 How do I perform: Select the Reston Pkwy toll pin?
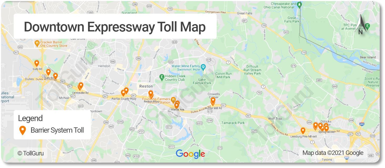(x=151, y=94)
